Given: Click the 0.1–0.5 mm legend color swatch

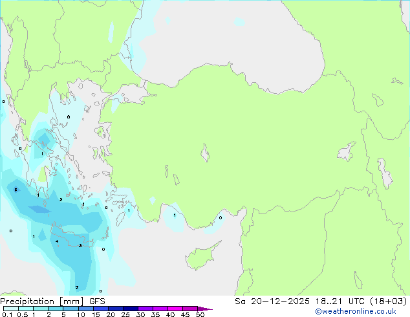Looking at the screenshot, I should pos(11,309).
